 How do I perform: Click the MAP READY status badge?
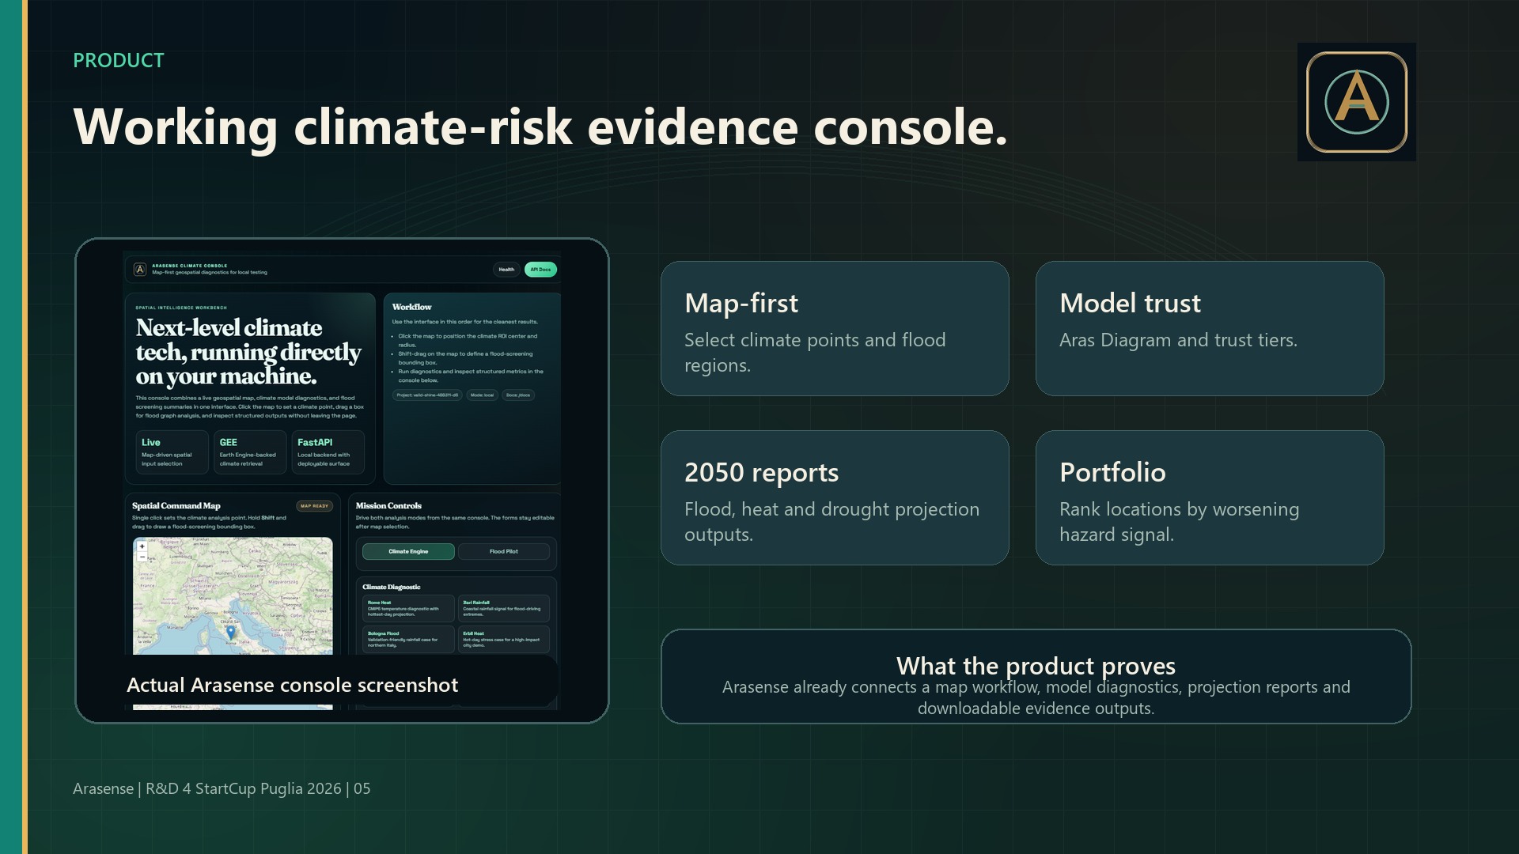coord(314,506)
